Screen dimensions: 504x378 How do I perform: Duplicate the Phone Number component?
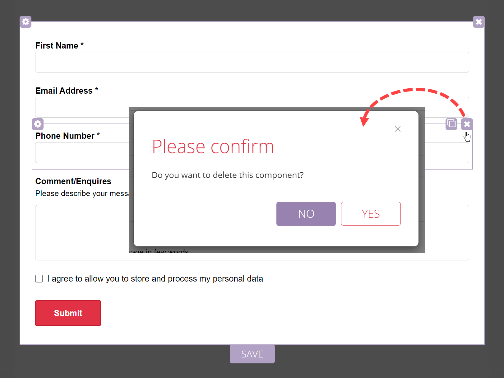[x=451, y=124]
